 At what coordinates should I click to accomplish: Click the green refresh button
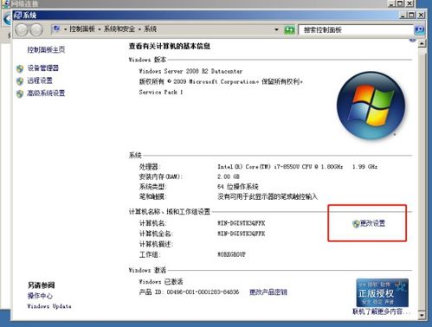point(289,29)
